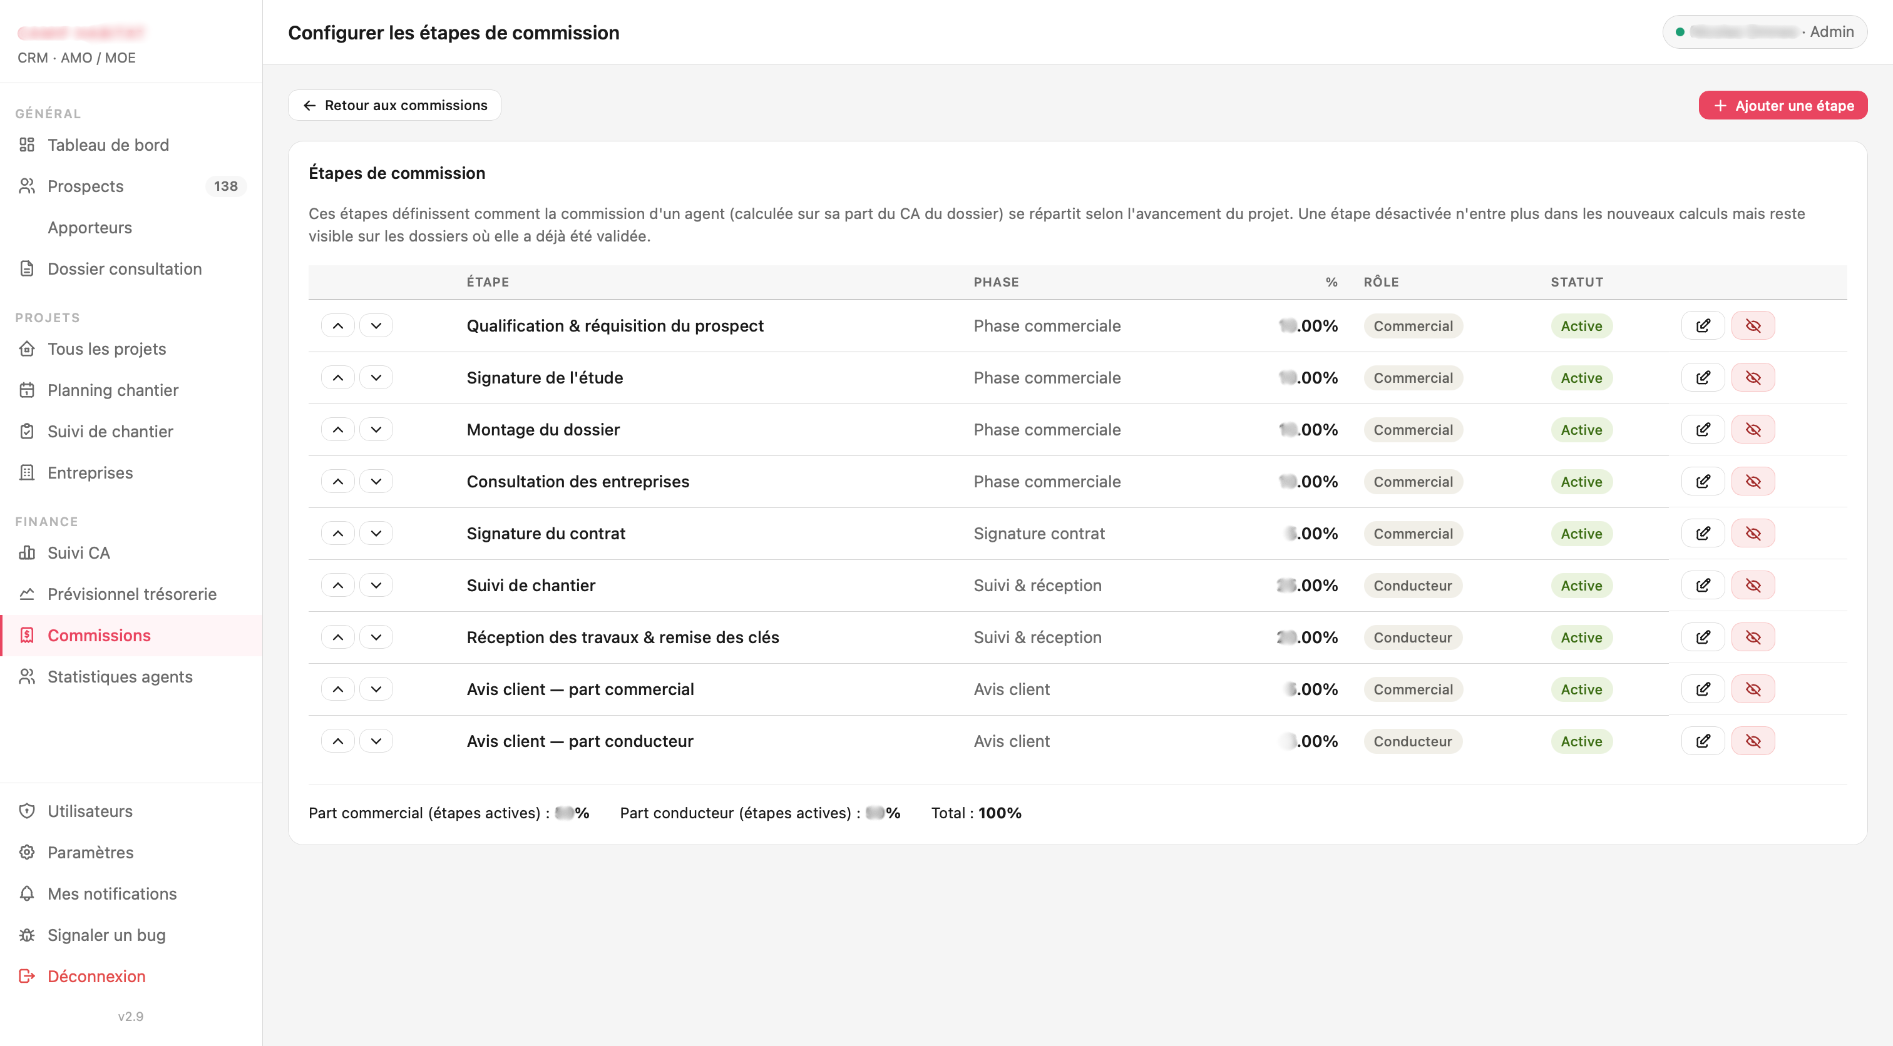Open edit for Signature du contrat

[1703, 533]
